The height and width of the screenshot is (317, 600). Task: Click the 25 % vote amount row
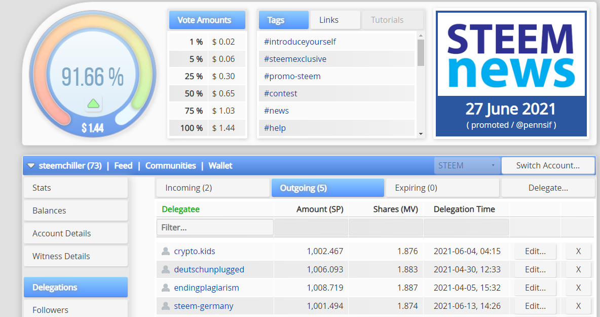pos(207,76)
